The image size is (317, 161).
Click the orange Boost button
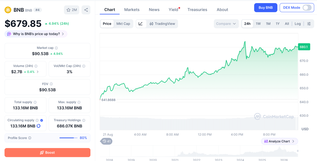point(47,153)
